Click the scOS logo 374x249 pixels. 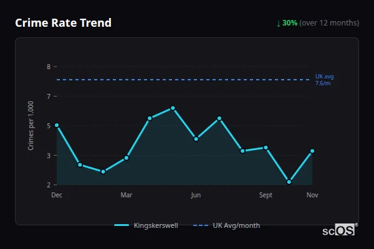(339, 230)
